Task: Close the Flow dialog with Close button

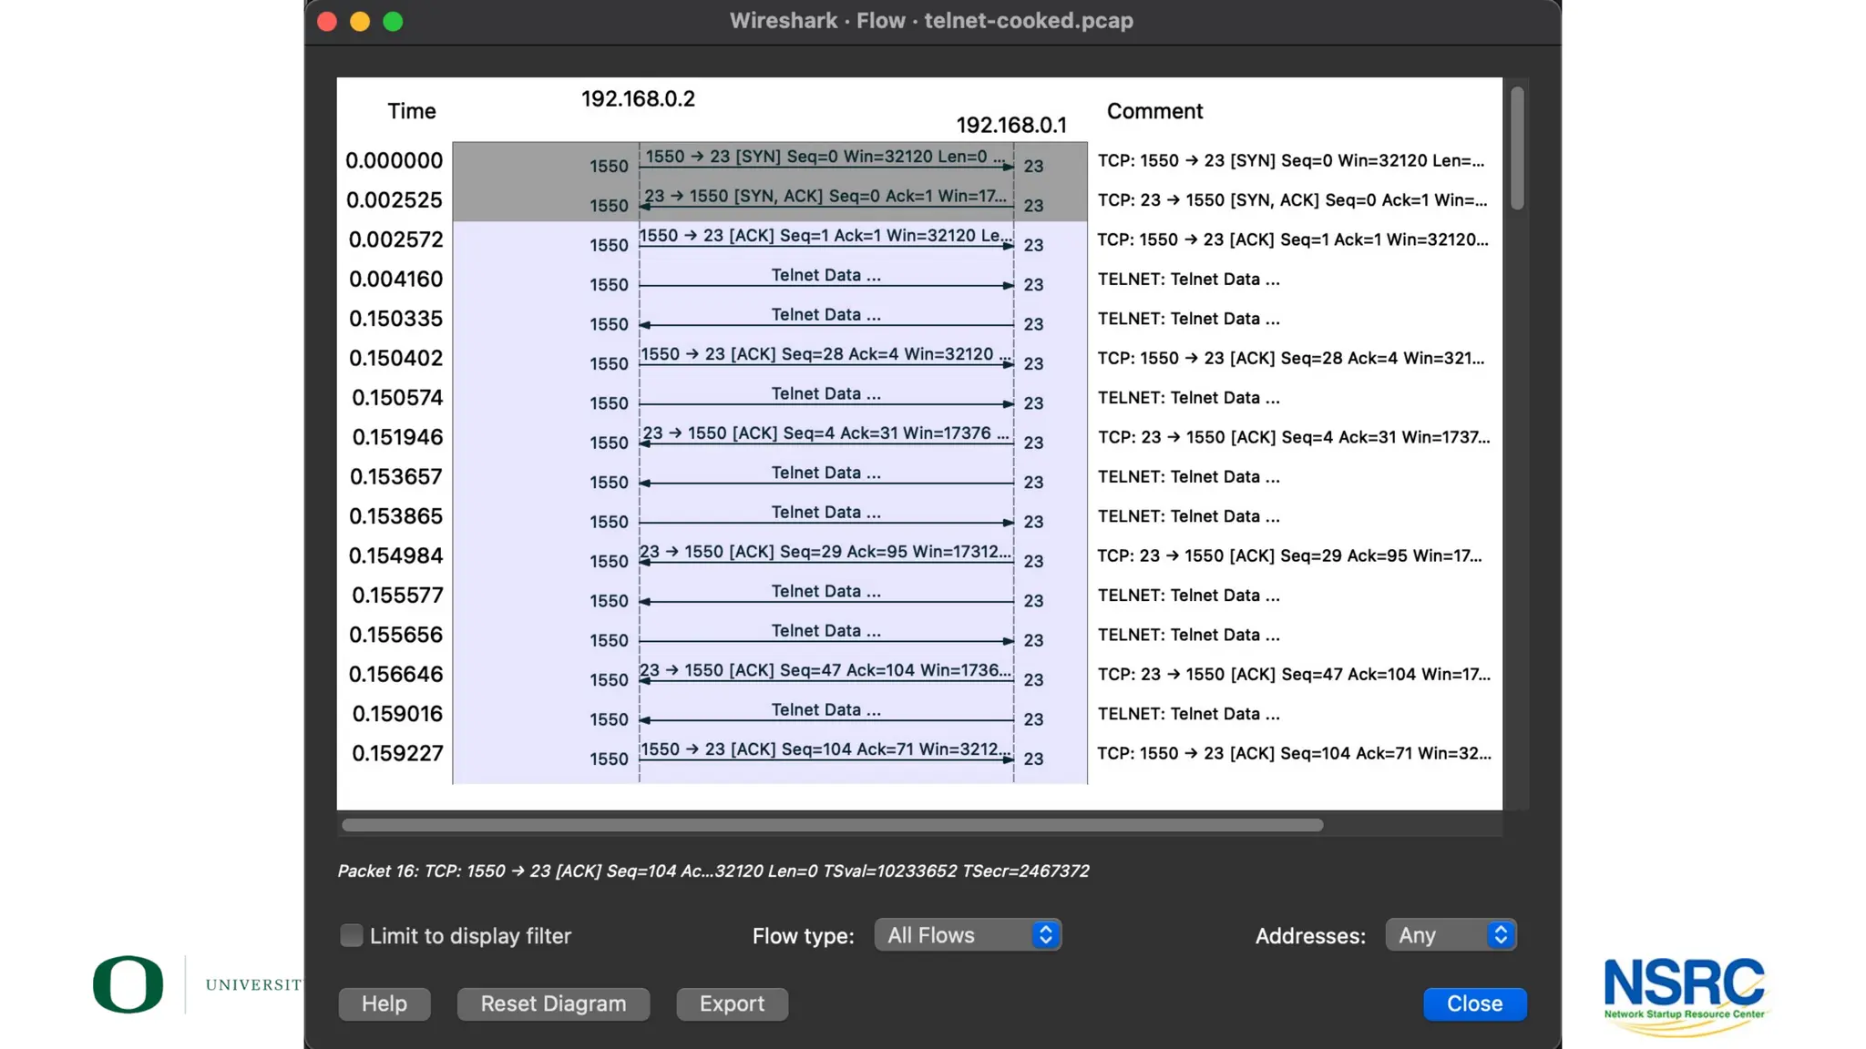Action: tap(1474, 1003)
